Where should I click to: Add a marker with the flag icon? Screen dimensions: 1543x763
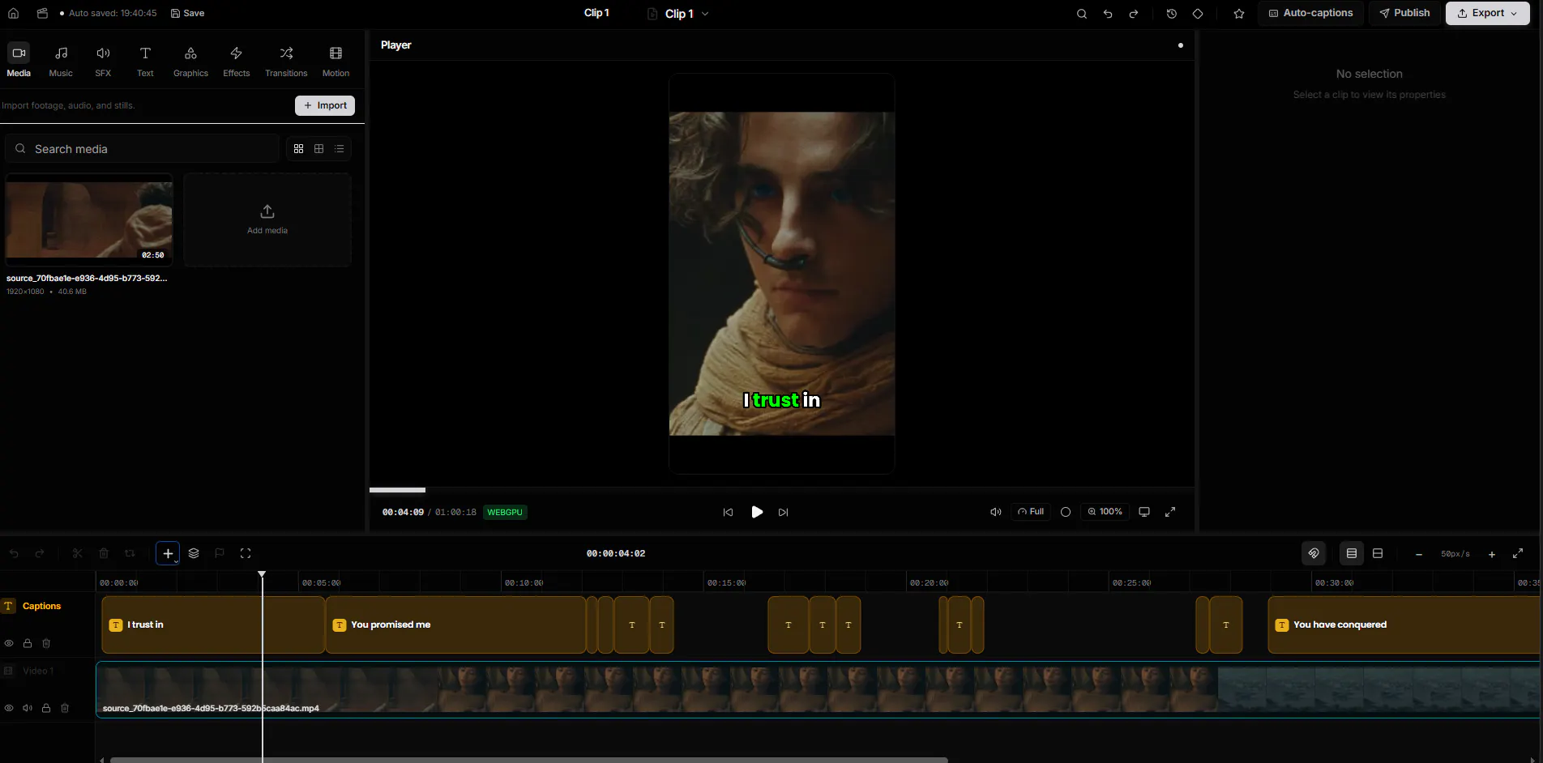220,553
